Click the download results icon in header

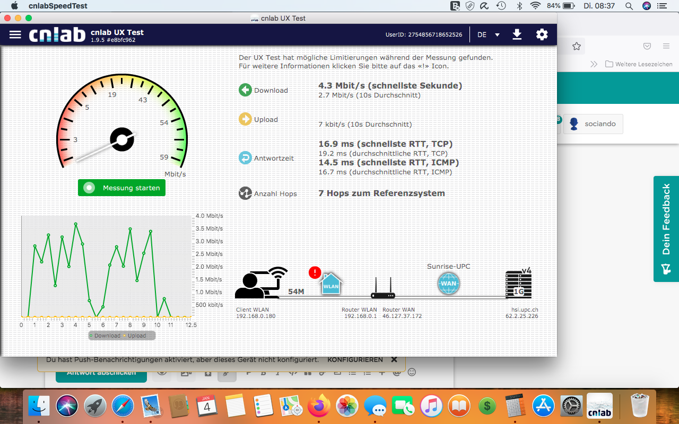click(x=517, y=34)
